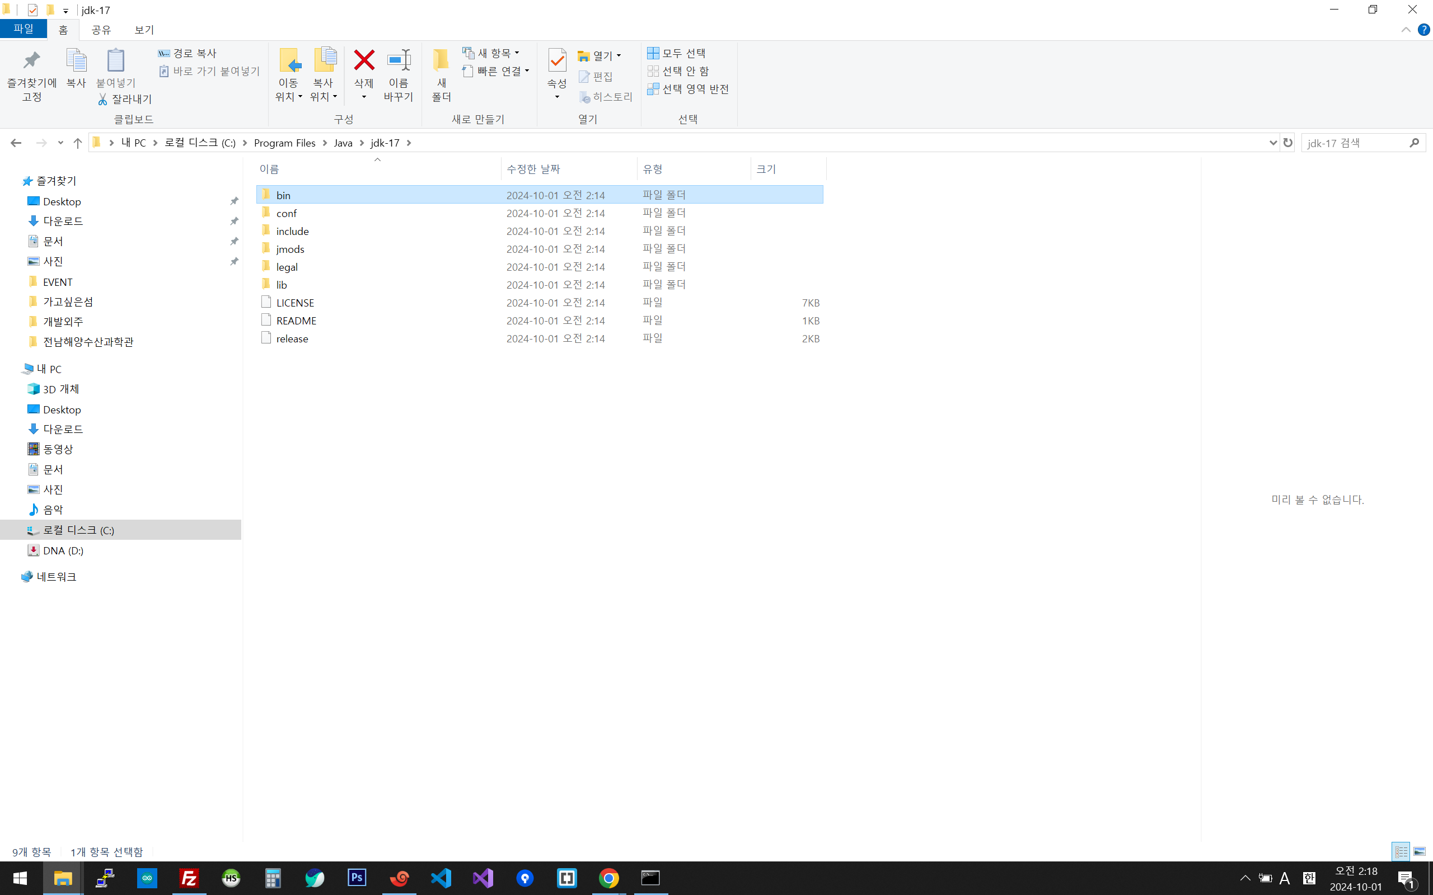This screenshot has height=895, width=1433.
Task: Open address bar history dropdown arrow
Action: [1272, 143]
